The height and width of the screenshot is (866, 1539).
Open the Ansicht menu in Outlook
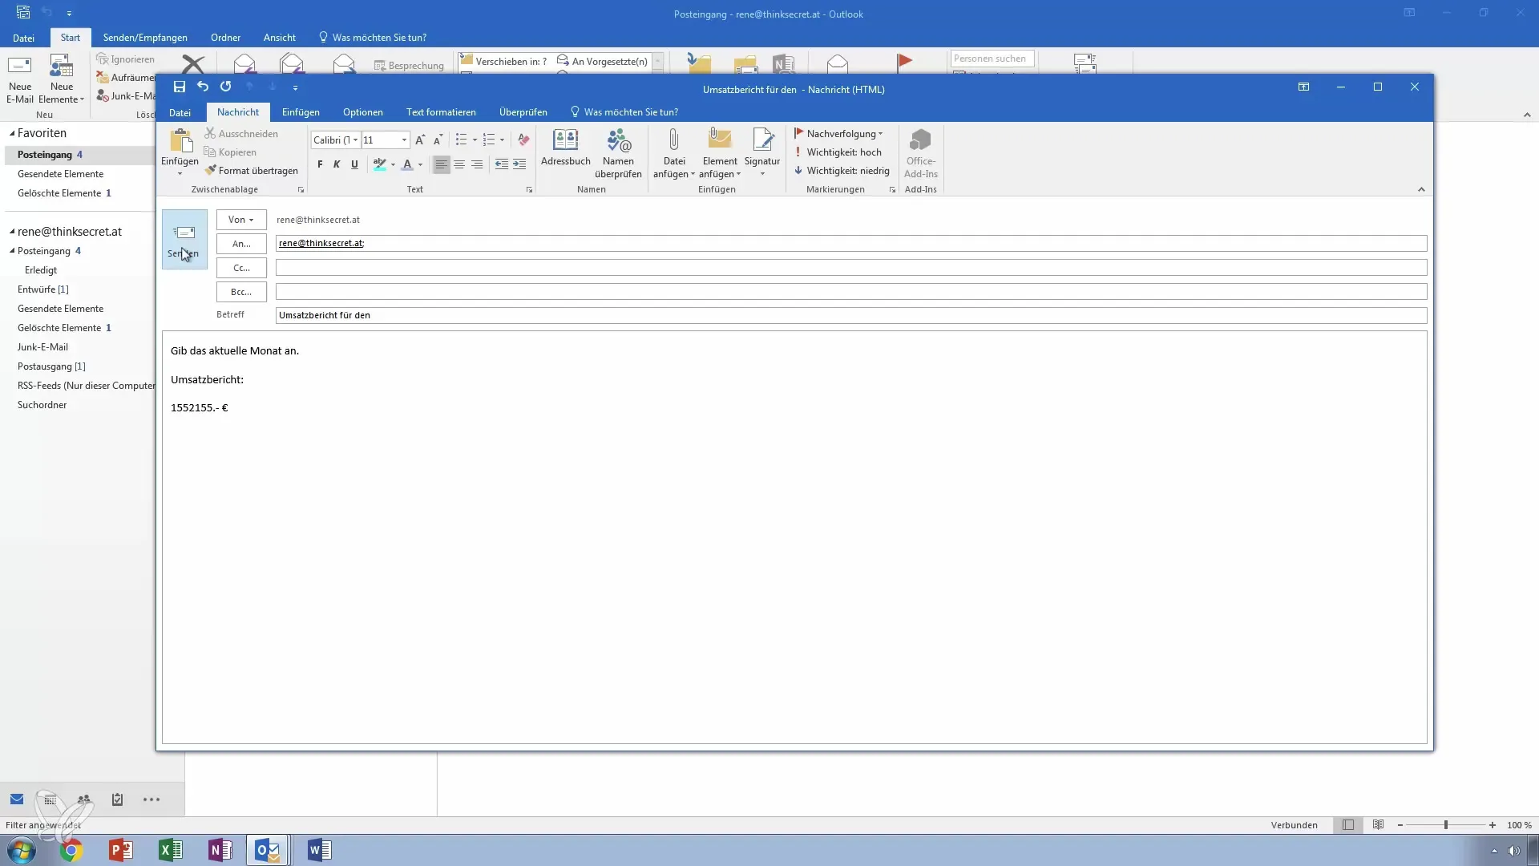click(280, 37)
